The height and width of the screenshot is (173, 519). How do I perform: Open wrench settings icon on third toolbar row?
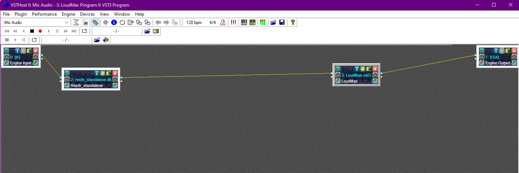pyautogui.click(x=105, y=40)
